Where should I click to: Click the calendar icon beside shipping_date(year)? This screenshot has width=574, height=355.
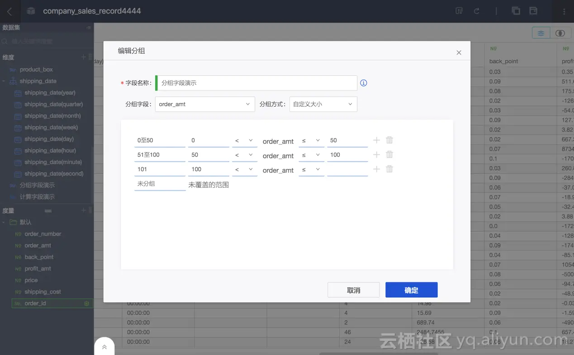18,93
